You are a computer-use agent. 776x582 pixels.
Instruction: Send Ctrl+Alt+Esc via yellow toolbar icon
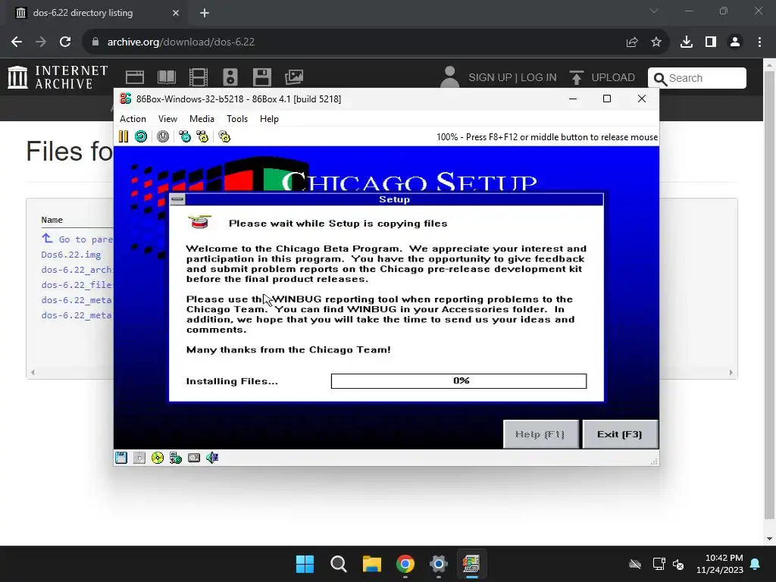202,136
